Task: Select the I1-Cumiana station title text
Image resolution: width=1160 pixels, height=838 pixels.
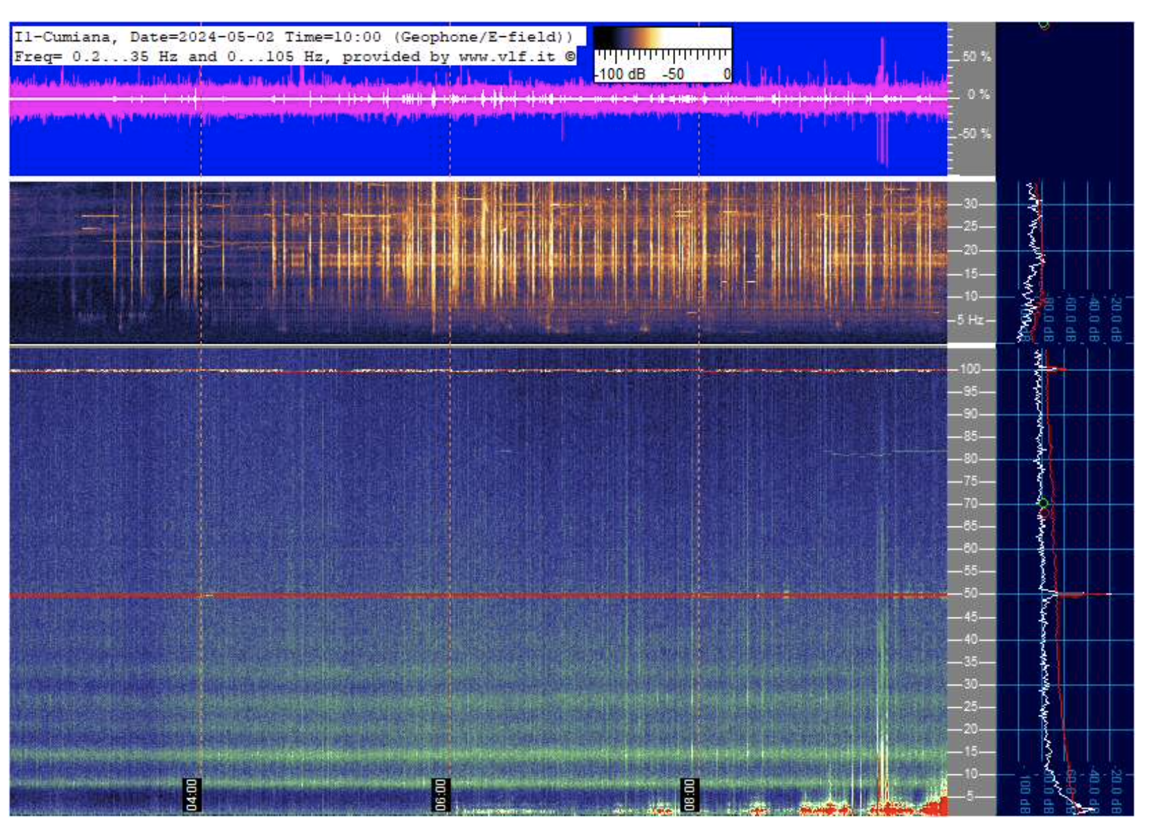Action: 62,37
